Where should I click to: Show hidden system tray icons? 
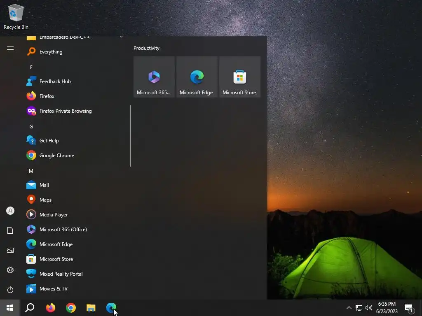pos(349,308)
